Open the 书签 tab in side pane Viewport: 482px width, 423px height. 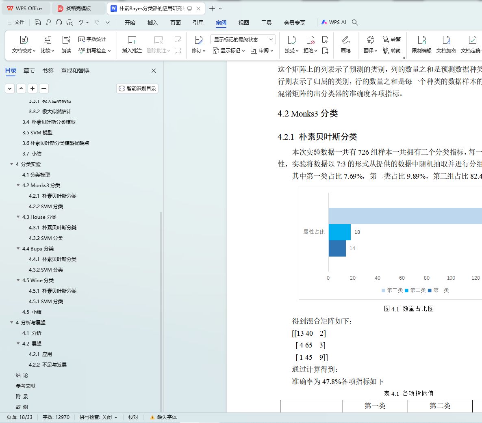[48, 71]
